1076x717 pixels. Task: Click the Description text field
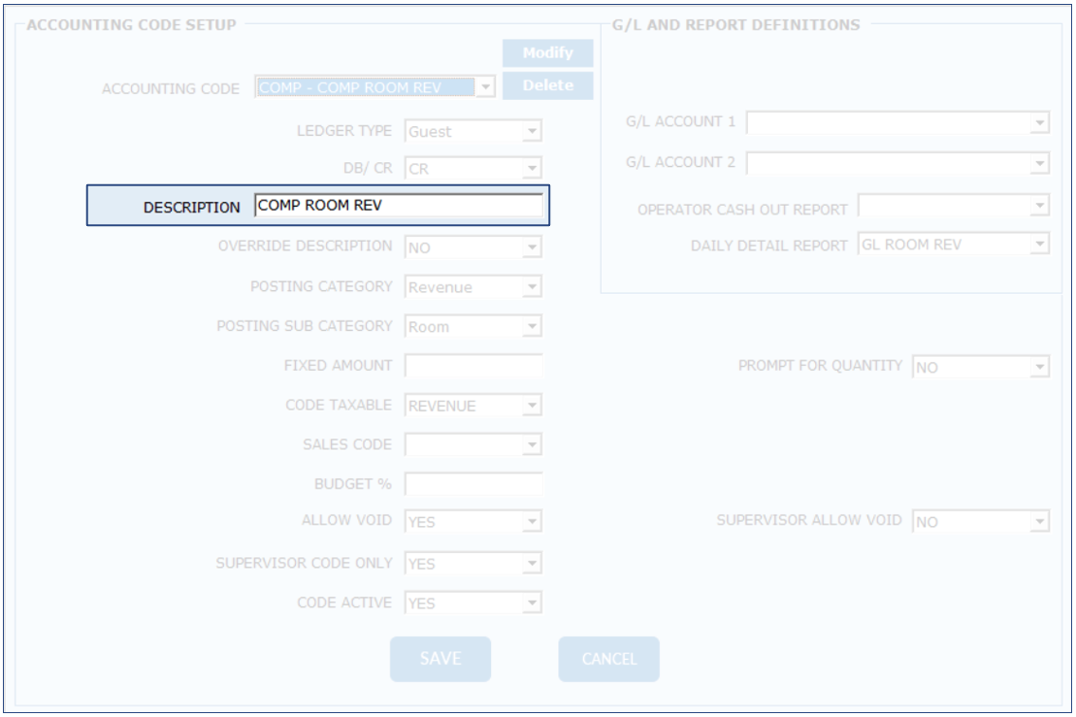coord(398,206)
